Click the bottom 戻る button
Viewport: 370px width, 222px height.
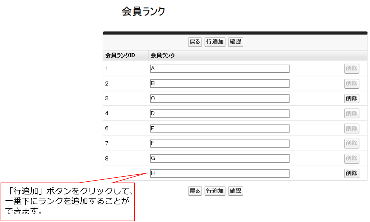tap(195, 191)
